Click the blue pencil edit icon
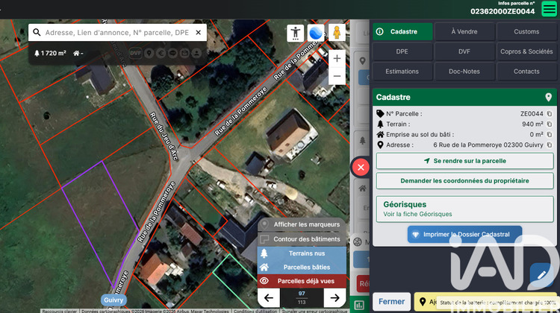560x313 pixels. click(540, 276)
